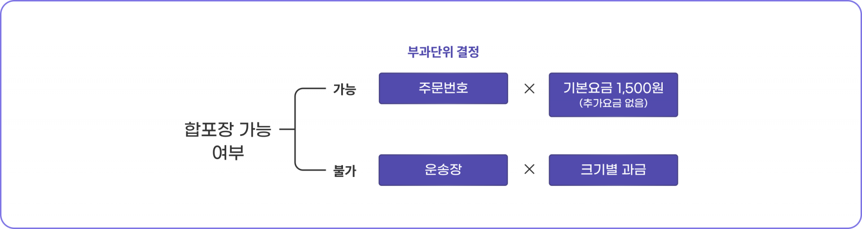Click the word 결정 in the heading
Screen dimensions: 862x229
[468, 52]
